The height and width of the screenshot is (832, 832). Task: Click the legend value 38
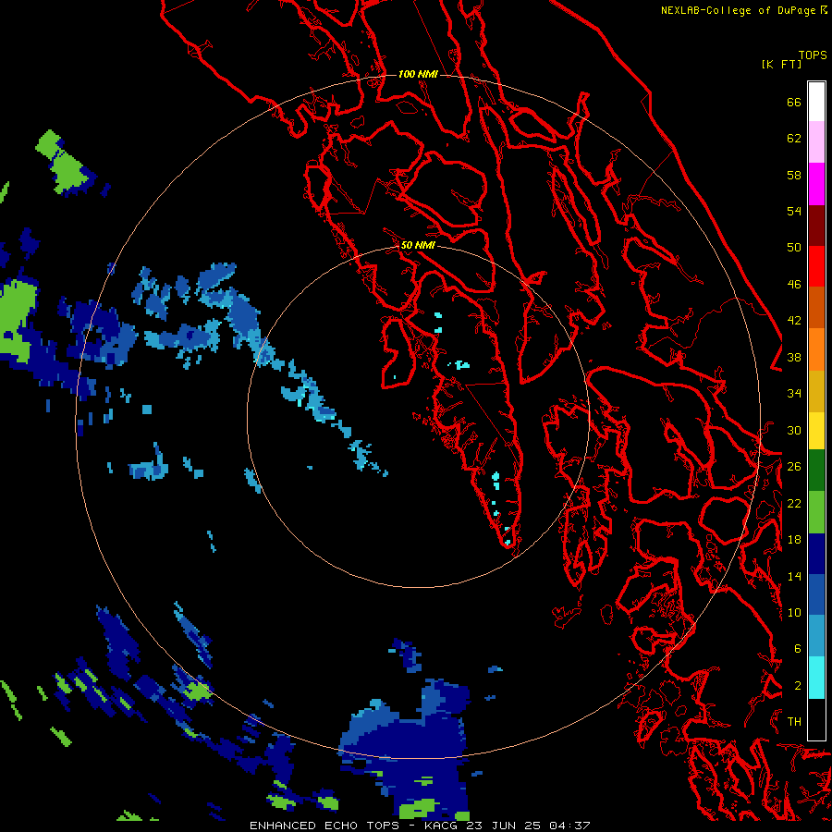pos(794,358)
